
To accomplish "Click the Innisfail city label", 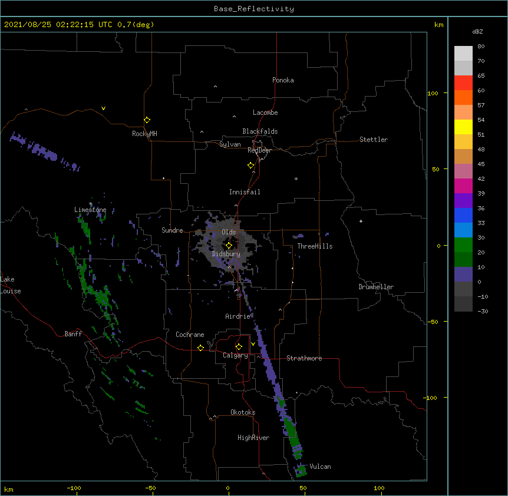I will click(x=245, y=192).
